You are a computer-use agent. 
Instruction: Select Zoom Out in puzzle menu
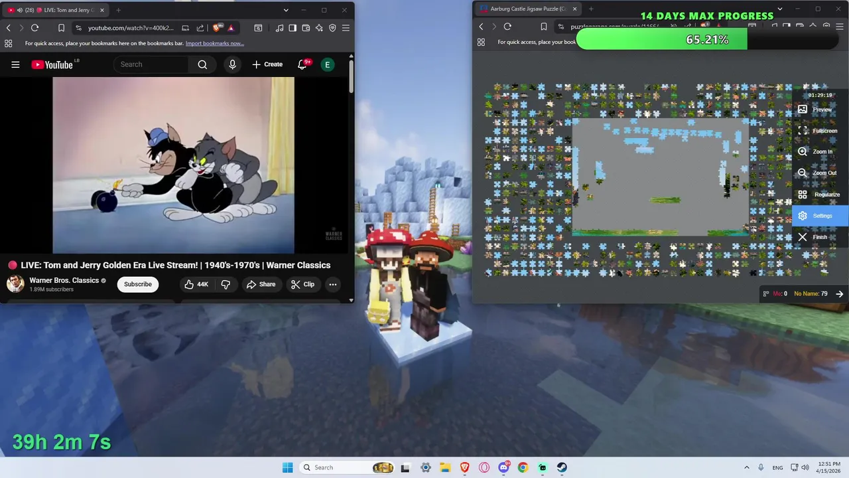820,173
